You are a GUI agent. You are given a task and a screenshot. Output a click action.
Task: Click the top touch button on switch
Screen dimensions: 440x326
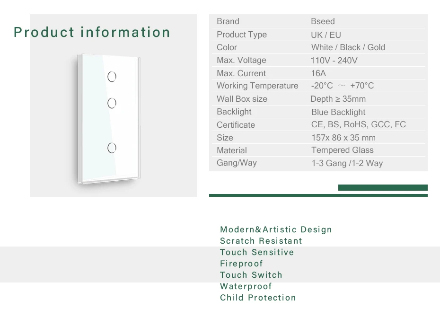(x=112, y=77)
